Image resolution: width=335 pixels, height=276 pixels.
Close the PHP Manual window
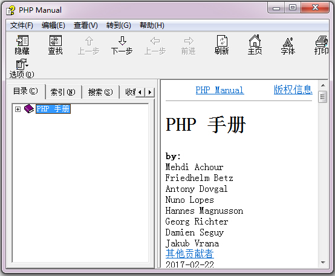315,8
